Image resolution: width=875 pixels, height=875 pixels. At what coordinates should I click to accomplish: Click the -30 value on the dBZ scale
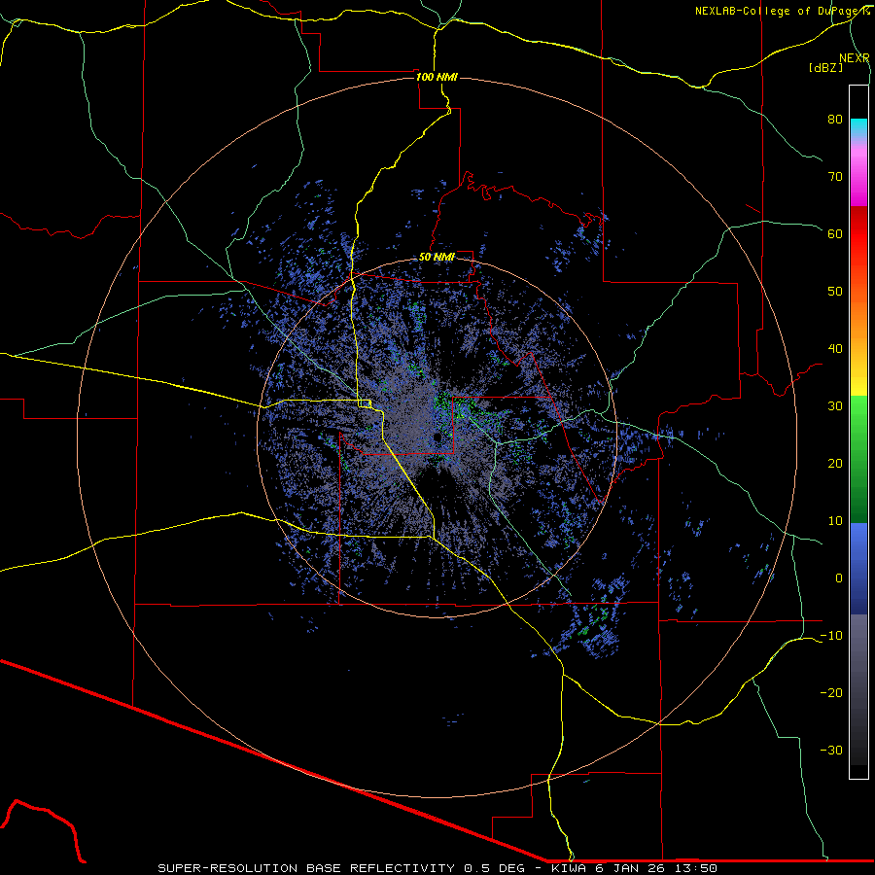click(x=831, y=751)
